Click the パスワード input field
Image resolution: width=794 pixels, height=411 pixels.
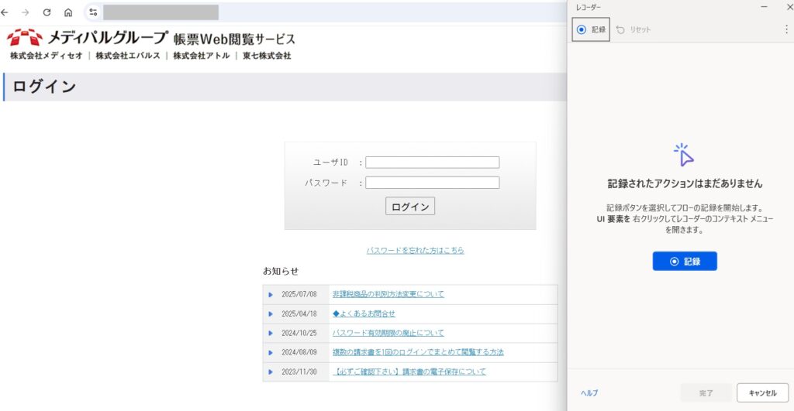point(432,183)
